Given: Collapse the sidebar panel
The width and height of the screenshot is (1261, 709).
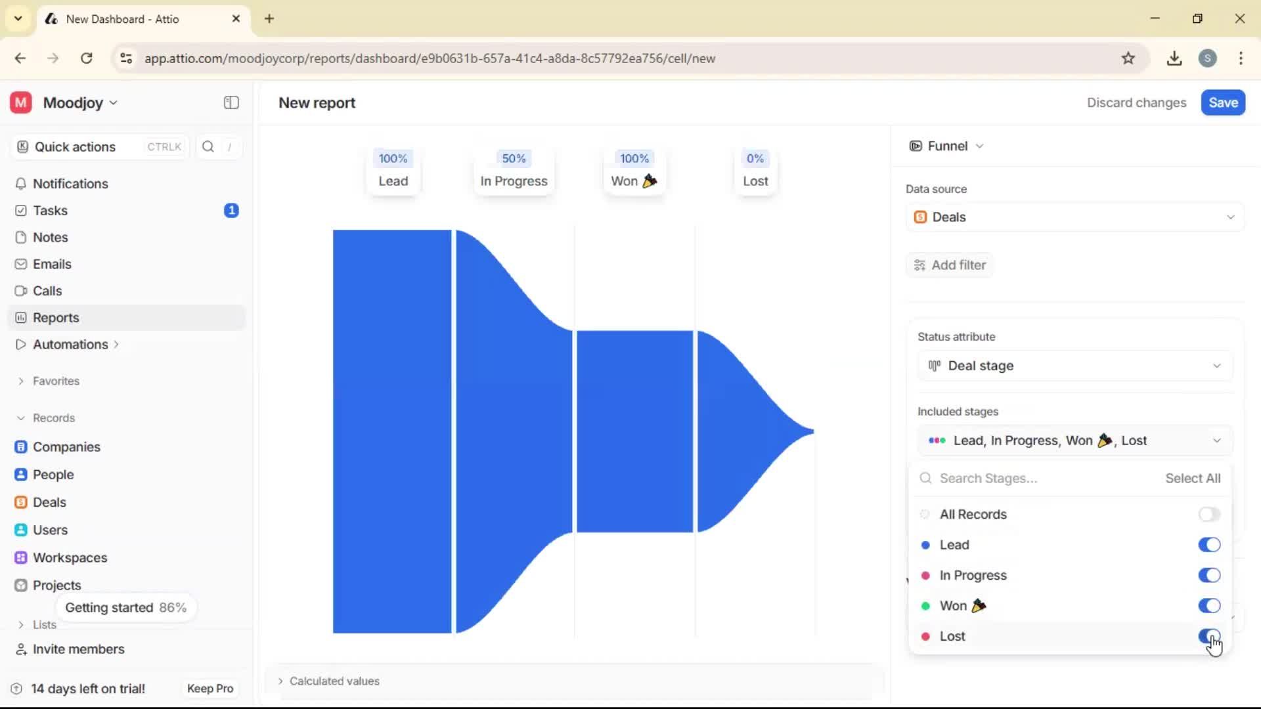Looking at the screenshot, I should (231, 102).
